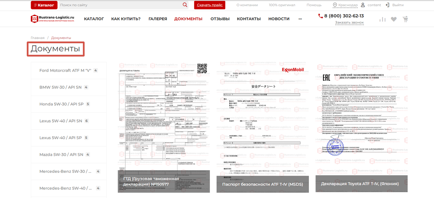
Task: Click the location pin icon
Action: coord(335,5)
